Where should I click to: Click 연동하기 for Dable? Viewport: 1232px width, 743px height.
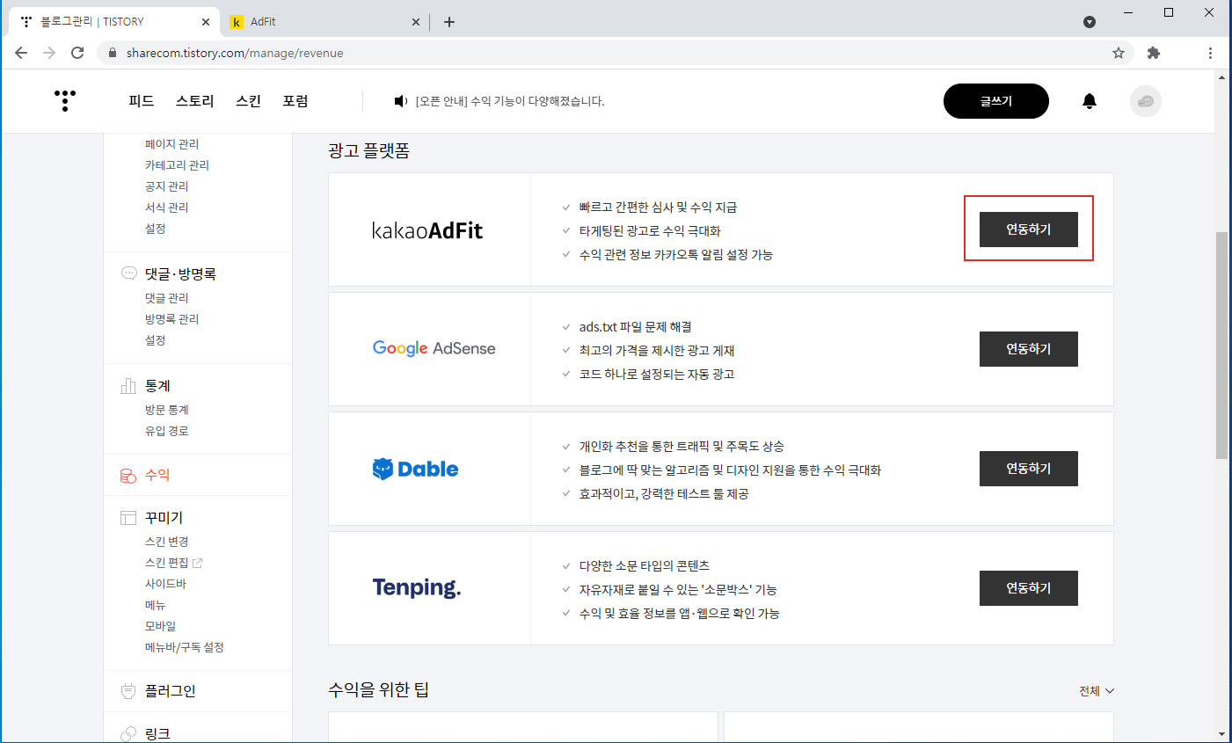[1029, 469]
